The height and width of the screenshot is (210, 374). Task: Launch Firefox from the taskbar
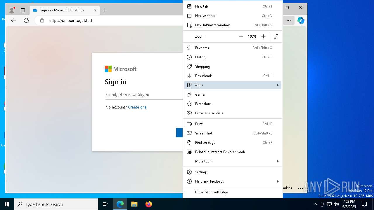(x=148, y=204)
